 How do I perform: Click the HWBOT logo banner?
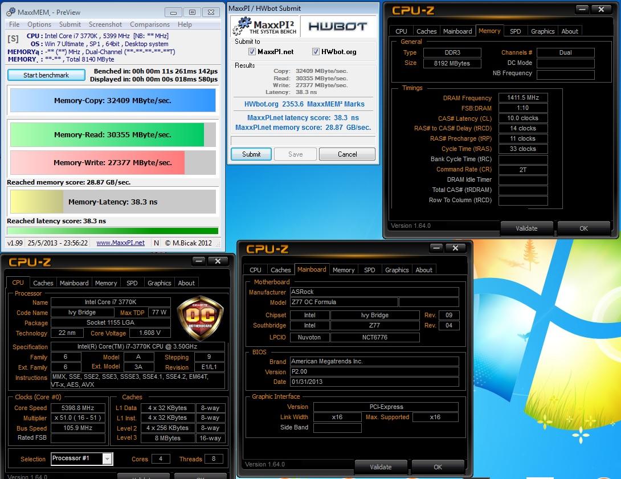click(338, 26)
